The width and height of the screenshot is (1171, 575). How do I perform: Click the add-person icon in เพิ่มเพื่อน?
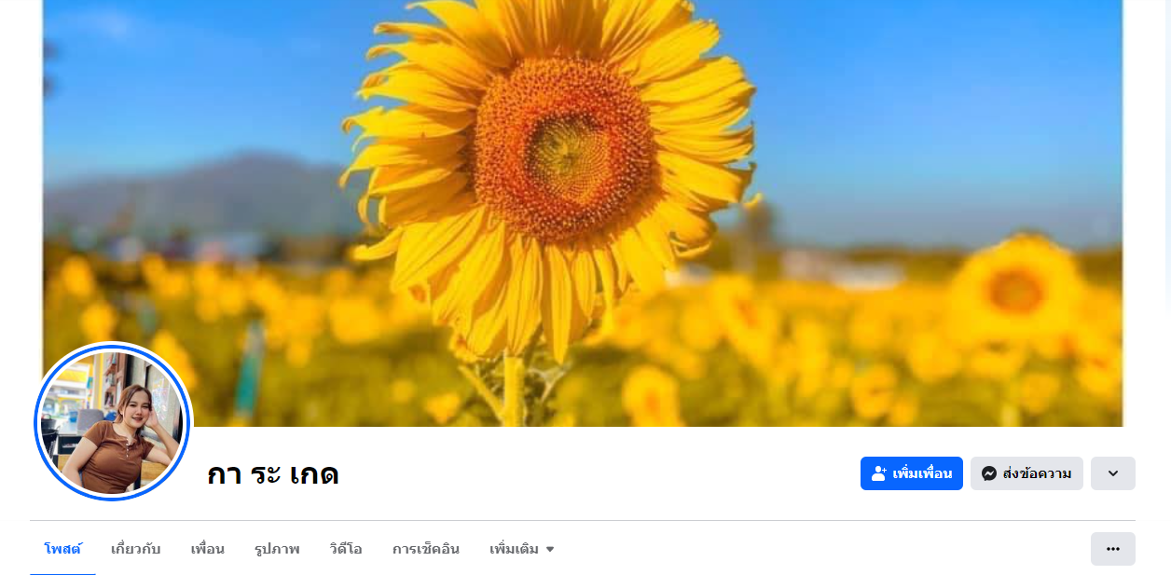coord(879,473)
